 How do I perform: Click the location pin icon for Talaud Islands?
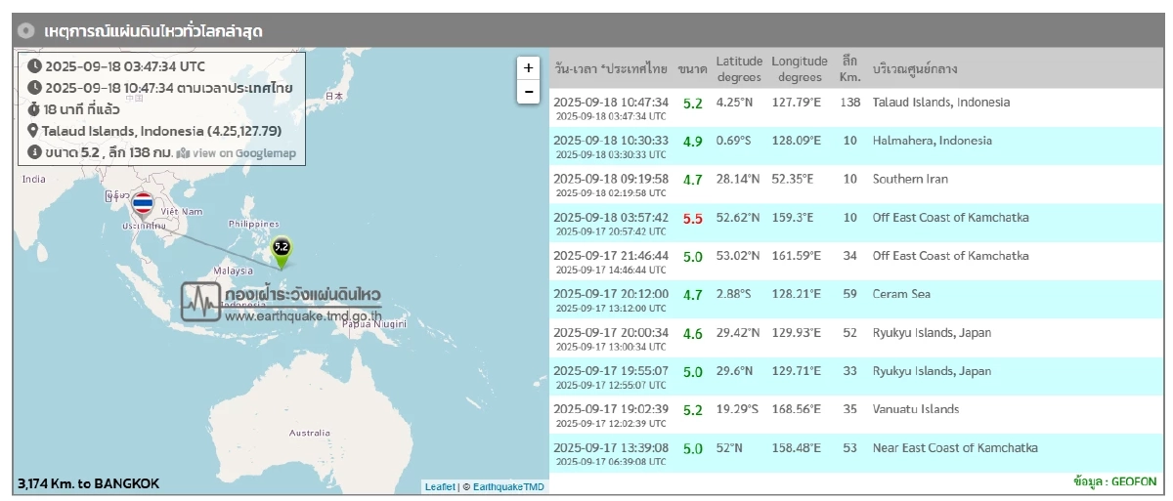pyautogui.click(x=33, y=131)
